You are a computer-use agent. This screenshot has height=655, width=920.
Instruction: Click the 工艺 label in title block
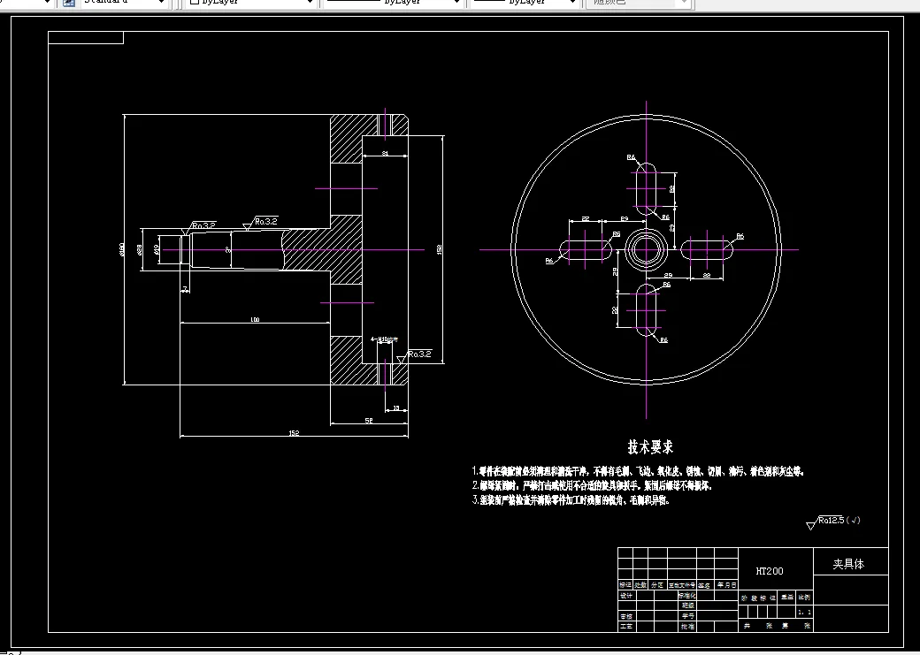[626, 627]
